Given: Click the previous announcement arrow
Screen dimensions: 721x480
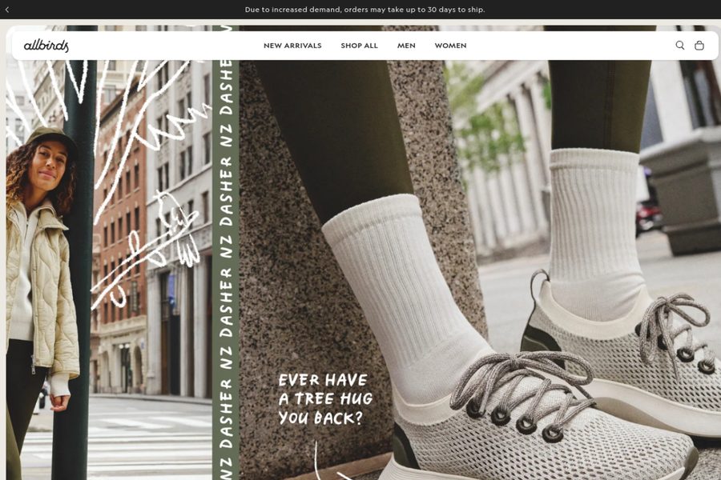Looking at the screenshot, I should 7,9.
